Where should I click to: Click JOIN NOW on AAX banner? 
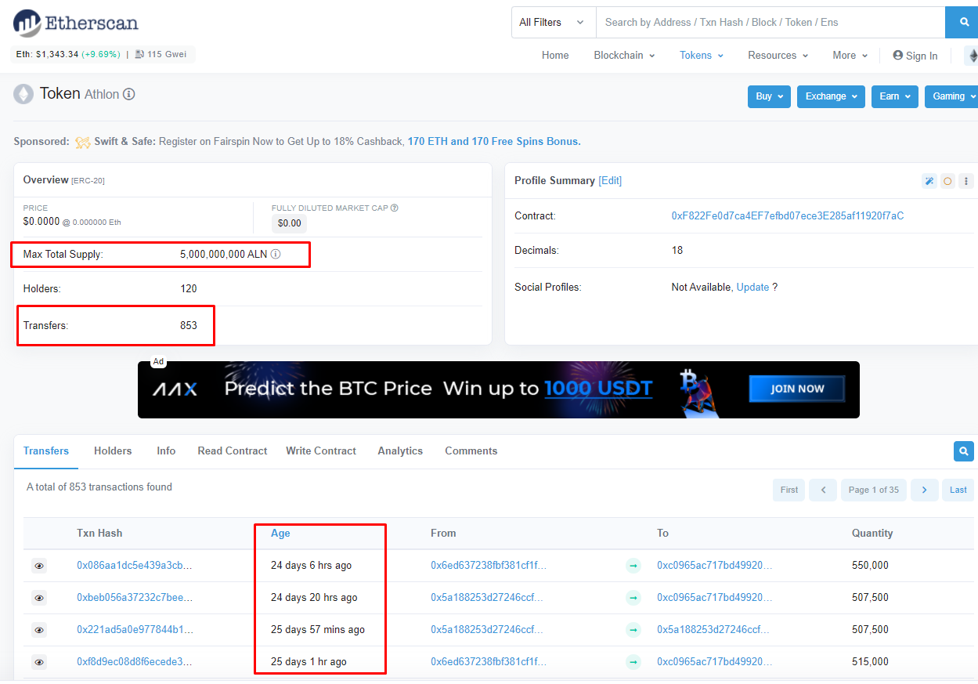tap(797, 389)
